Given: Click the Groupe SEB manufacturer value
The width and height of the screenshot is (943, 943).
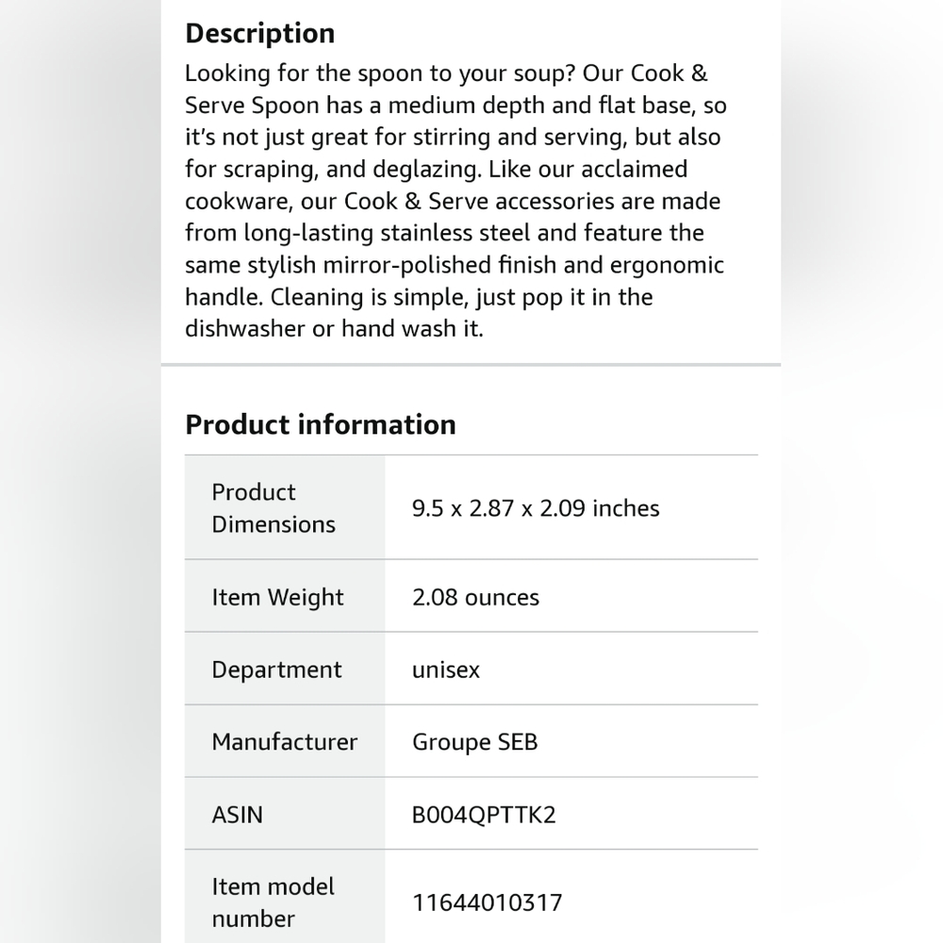Looking at the screenshot, I should point(474,741).
